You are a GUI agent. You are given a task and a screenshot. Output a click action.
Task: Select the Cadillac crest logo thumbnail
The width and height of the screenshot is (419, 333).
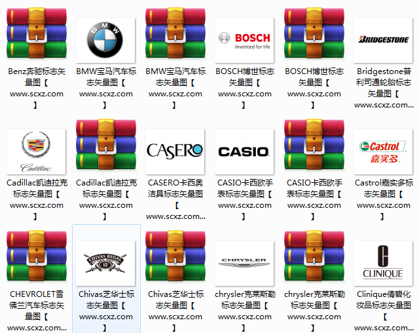36,151
